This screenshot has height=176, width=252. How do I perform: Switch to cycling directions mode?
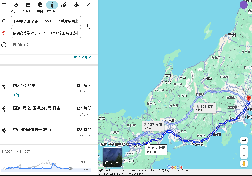click(x=64, y=5)
